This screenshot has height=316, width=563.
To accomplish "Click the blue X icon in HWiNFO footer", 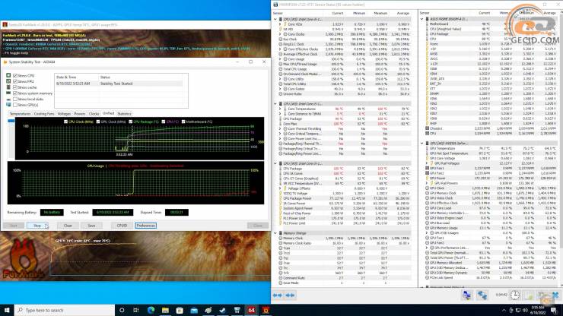I will click(x=555, y=295).
